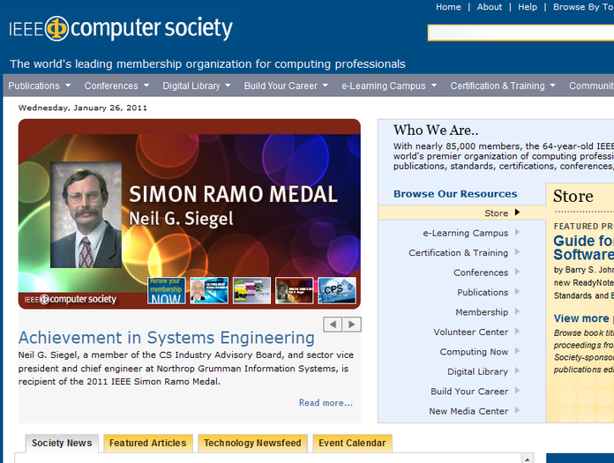This screenshot has height=463, width=614.
Task: Select e-Learning Campus in resources list
Action: (466, 233)
